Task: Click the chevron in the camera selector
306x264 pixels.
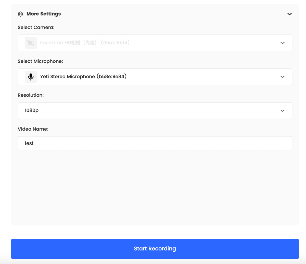Action: 283,43
